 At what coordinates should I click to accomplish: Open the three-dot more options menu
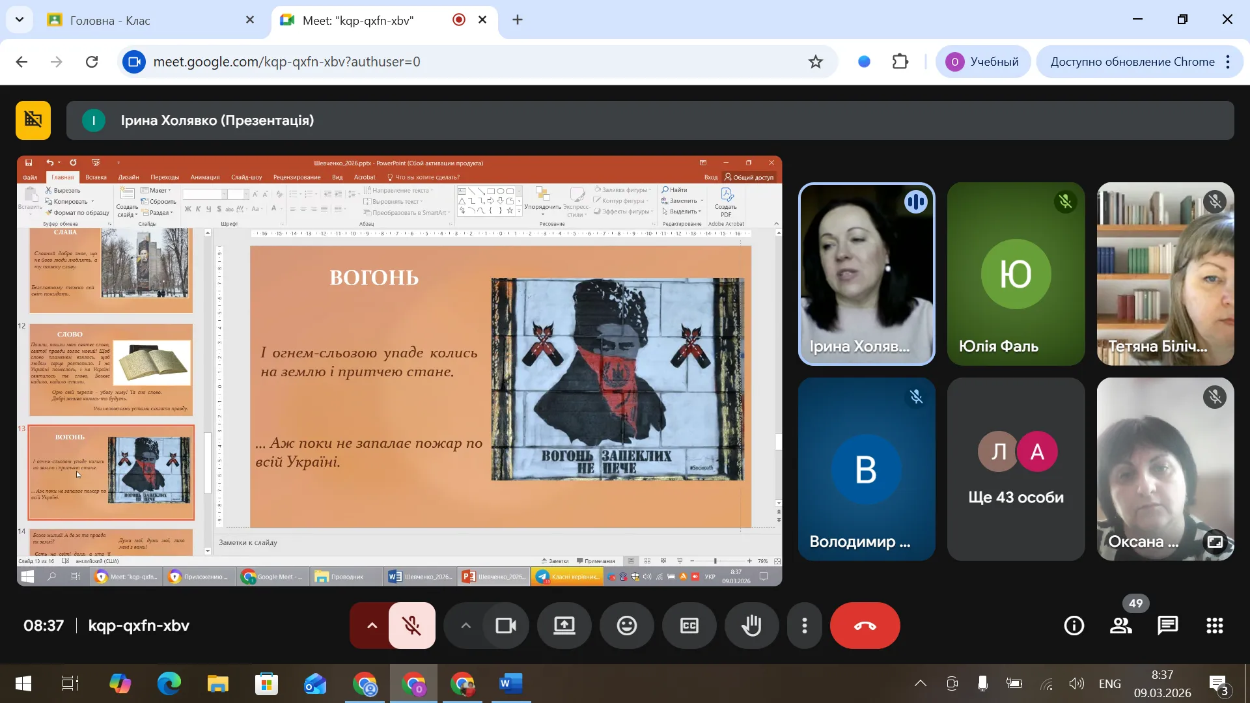[805, 626]
